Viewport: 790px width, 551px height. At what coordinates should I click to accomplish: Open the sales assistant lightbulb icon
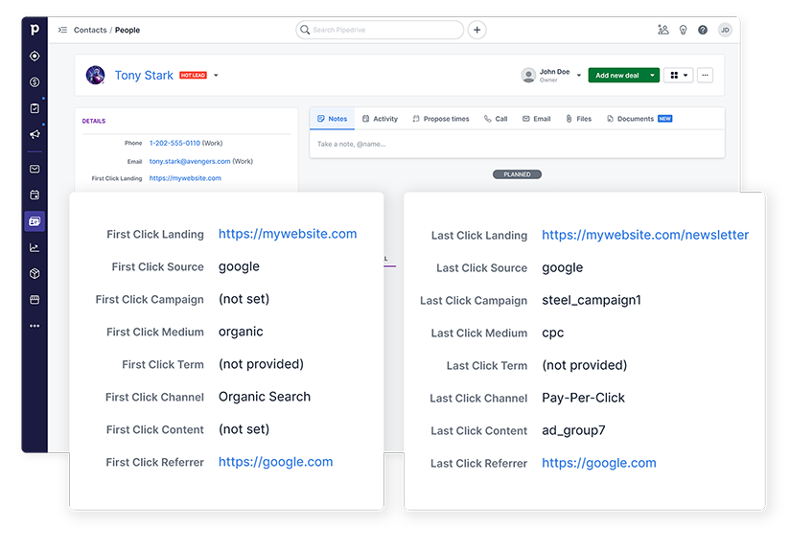(x=683, y=30)
